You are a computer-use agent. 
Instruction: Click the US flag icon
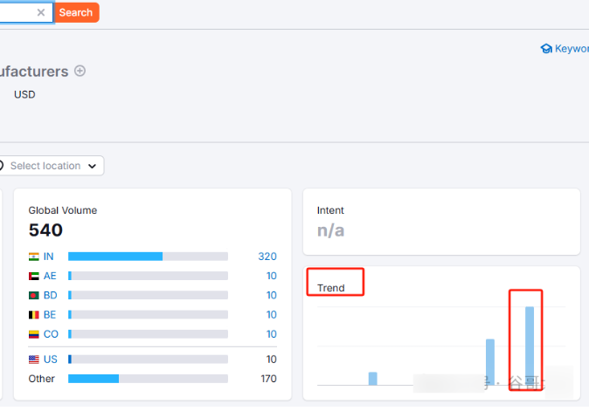pyautogui.click(x=34, y=360)
